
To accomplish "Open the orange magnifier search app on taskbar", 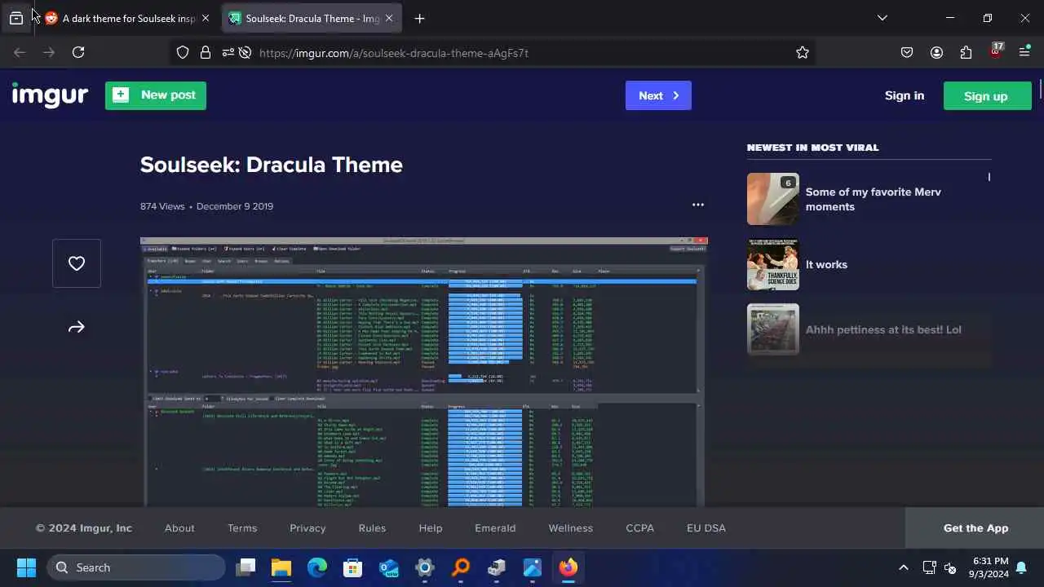I will 461,567.
